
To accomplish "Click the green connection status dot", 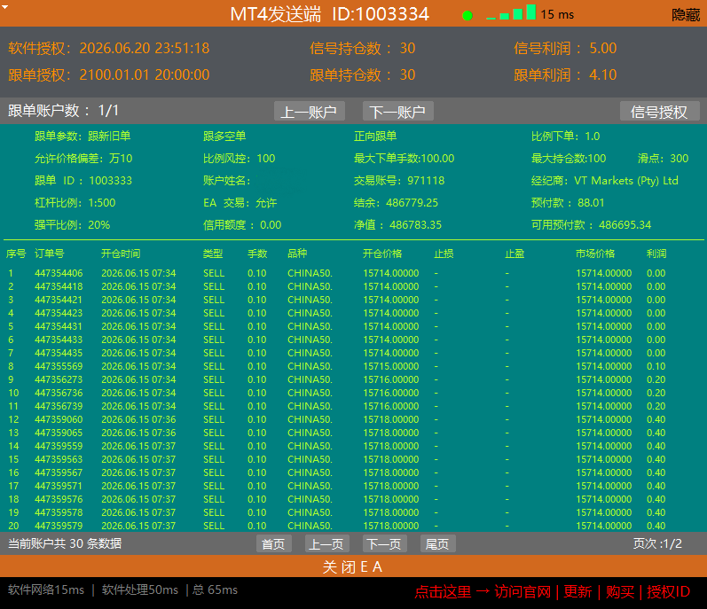I will pyautogui.click(x=467, y=16).
